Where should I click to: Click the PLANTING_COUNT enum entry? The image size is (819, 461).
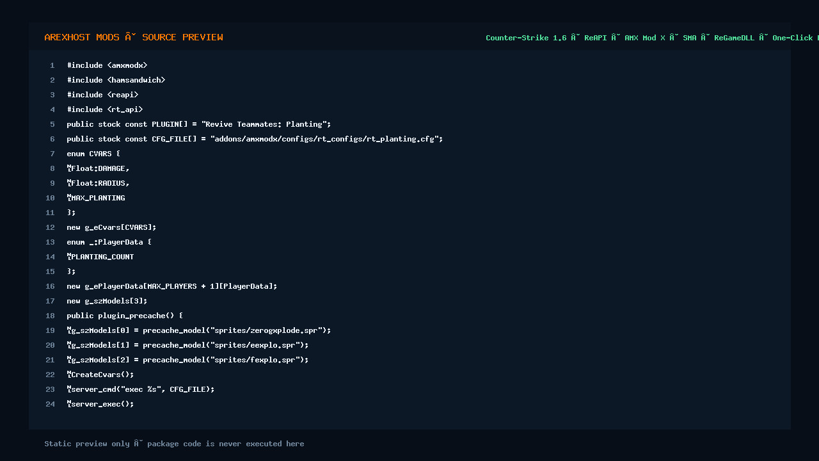click(x=100, y=257)
